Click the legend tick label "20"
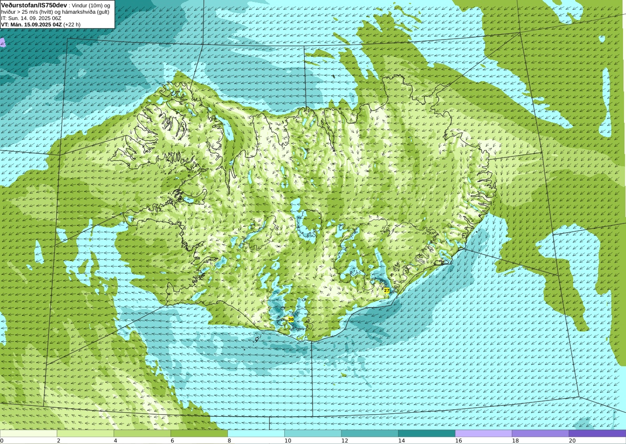This screenshot has height=444, width=626. click(x=572, y=441)
